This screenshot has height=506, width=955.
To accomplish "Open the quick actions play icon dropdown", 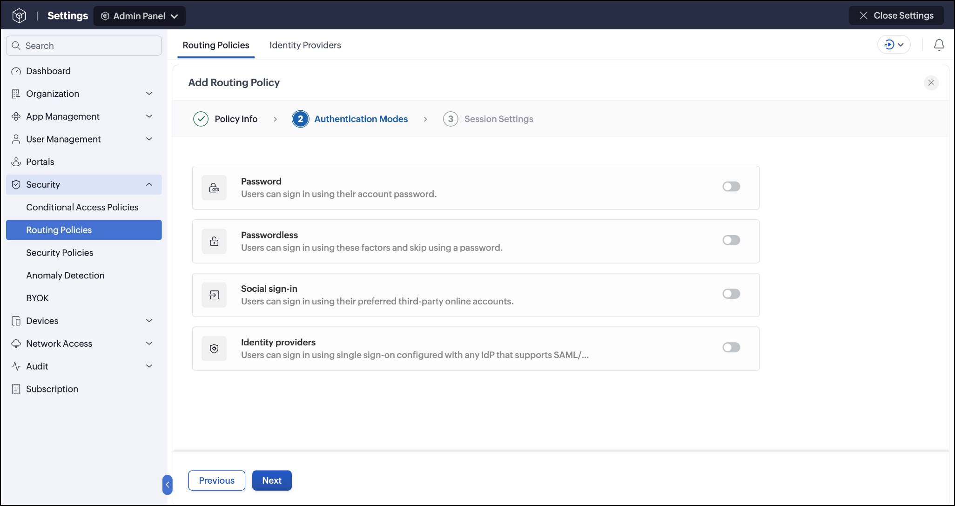I will tap(894, 45).
